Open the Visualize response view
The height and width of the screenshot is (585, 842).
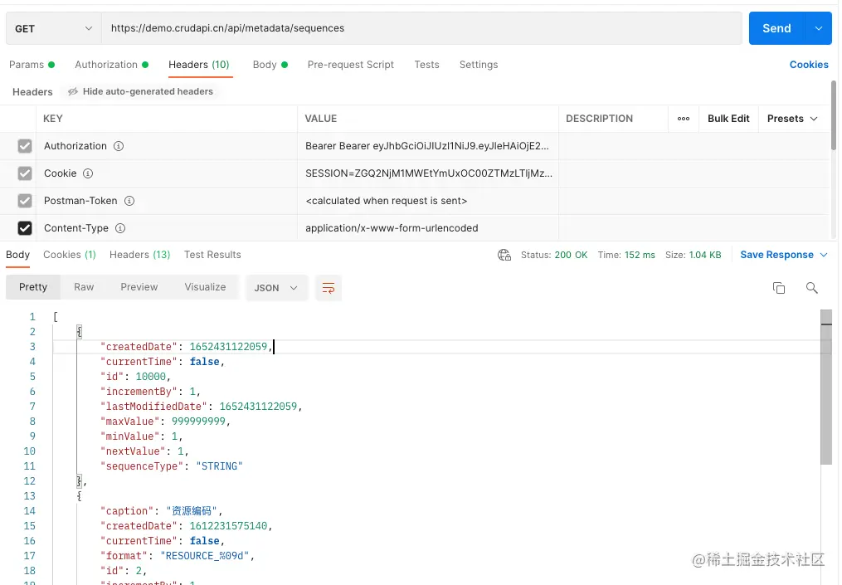[x=205, y=287]
